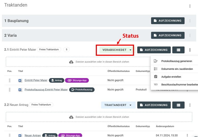Viewport: 198px width, 137px height.
Task: Click list view icon for Eintritt Peter Maier
Action: pyautogui.click(x=178, y=50)
